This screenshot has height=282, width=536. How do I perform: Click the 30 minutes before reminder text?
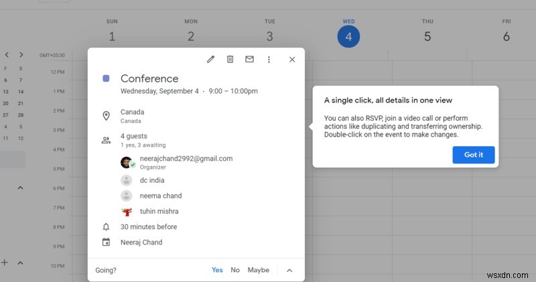tap(149, 227)
